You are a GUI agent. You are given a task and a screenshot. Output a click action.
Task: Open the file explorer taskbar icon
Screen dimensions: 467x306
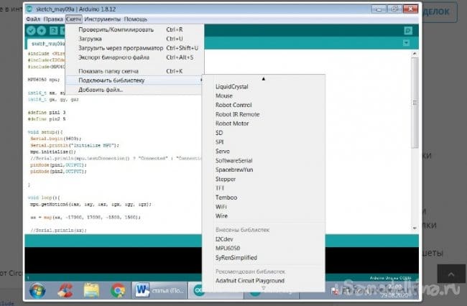tap(91, 290)
